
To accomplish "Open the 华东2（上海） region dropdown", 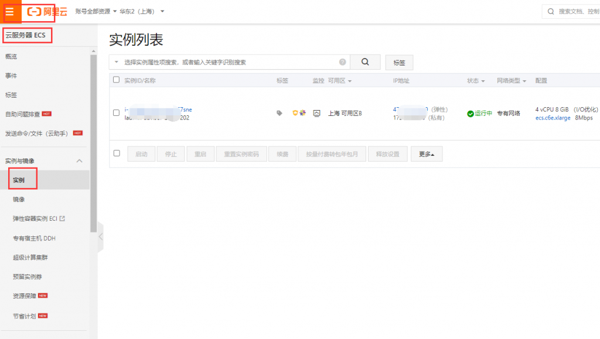I will tap(142, 12).
